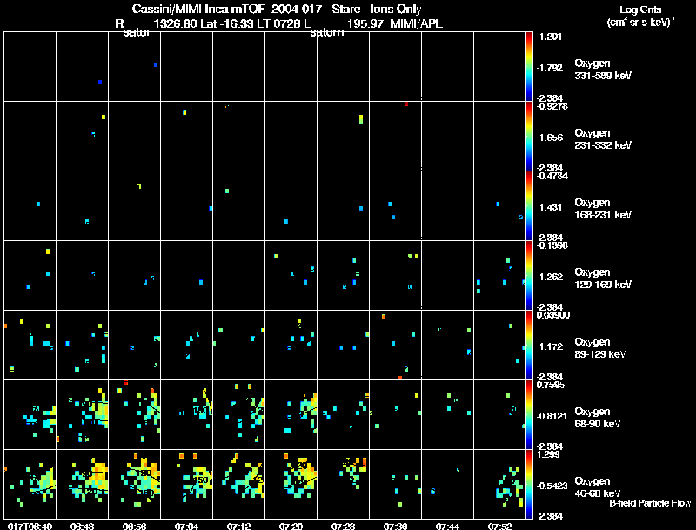Click the '07:36' time axis label

pos(396,527)
